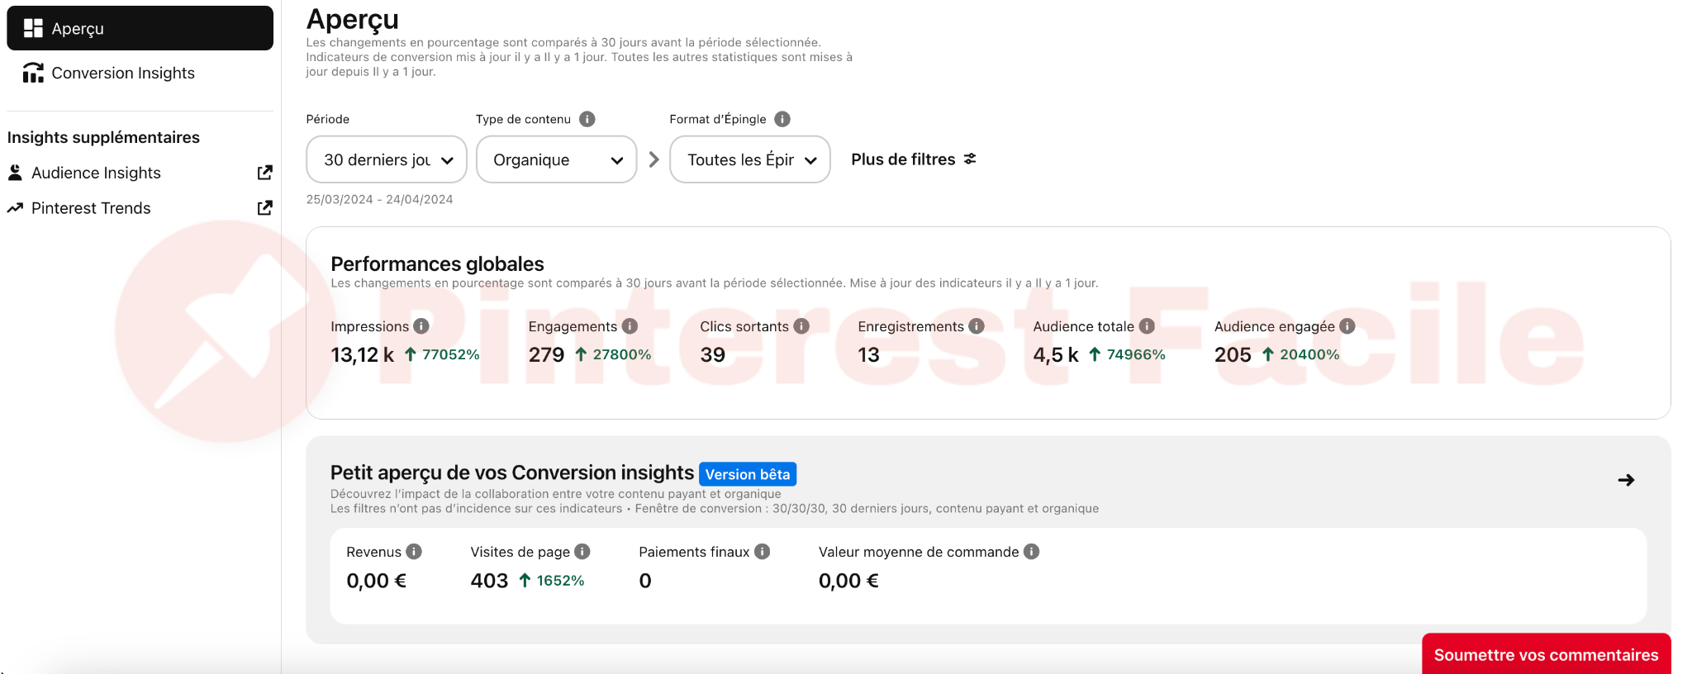This screenshot has width=1692, height=674.
Task: Click the date range 25/03/2024 - 24/04/2024
Action: click(x=379, y=199)
